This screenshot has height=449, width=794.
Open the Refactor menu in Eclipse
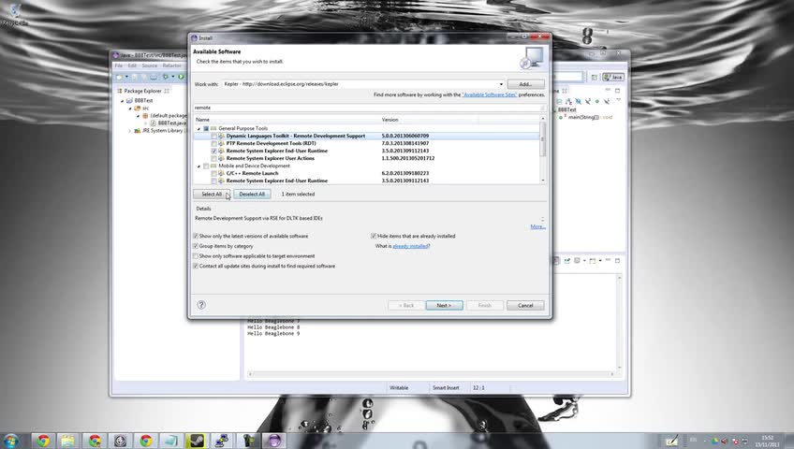(172, 65)
